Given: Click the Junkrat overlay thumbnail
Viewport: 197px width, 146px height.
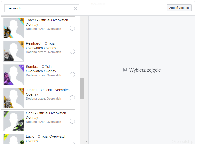Looking at the screenshot, I should point(14,98).
